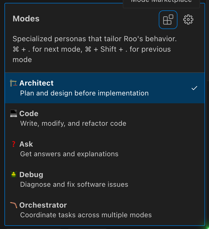
Task: Click 'Diagnose and fix software issues' description
Action: click(x=74, y=184)
